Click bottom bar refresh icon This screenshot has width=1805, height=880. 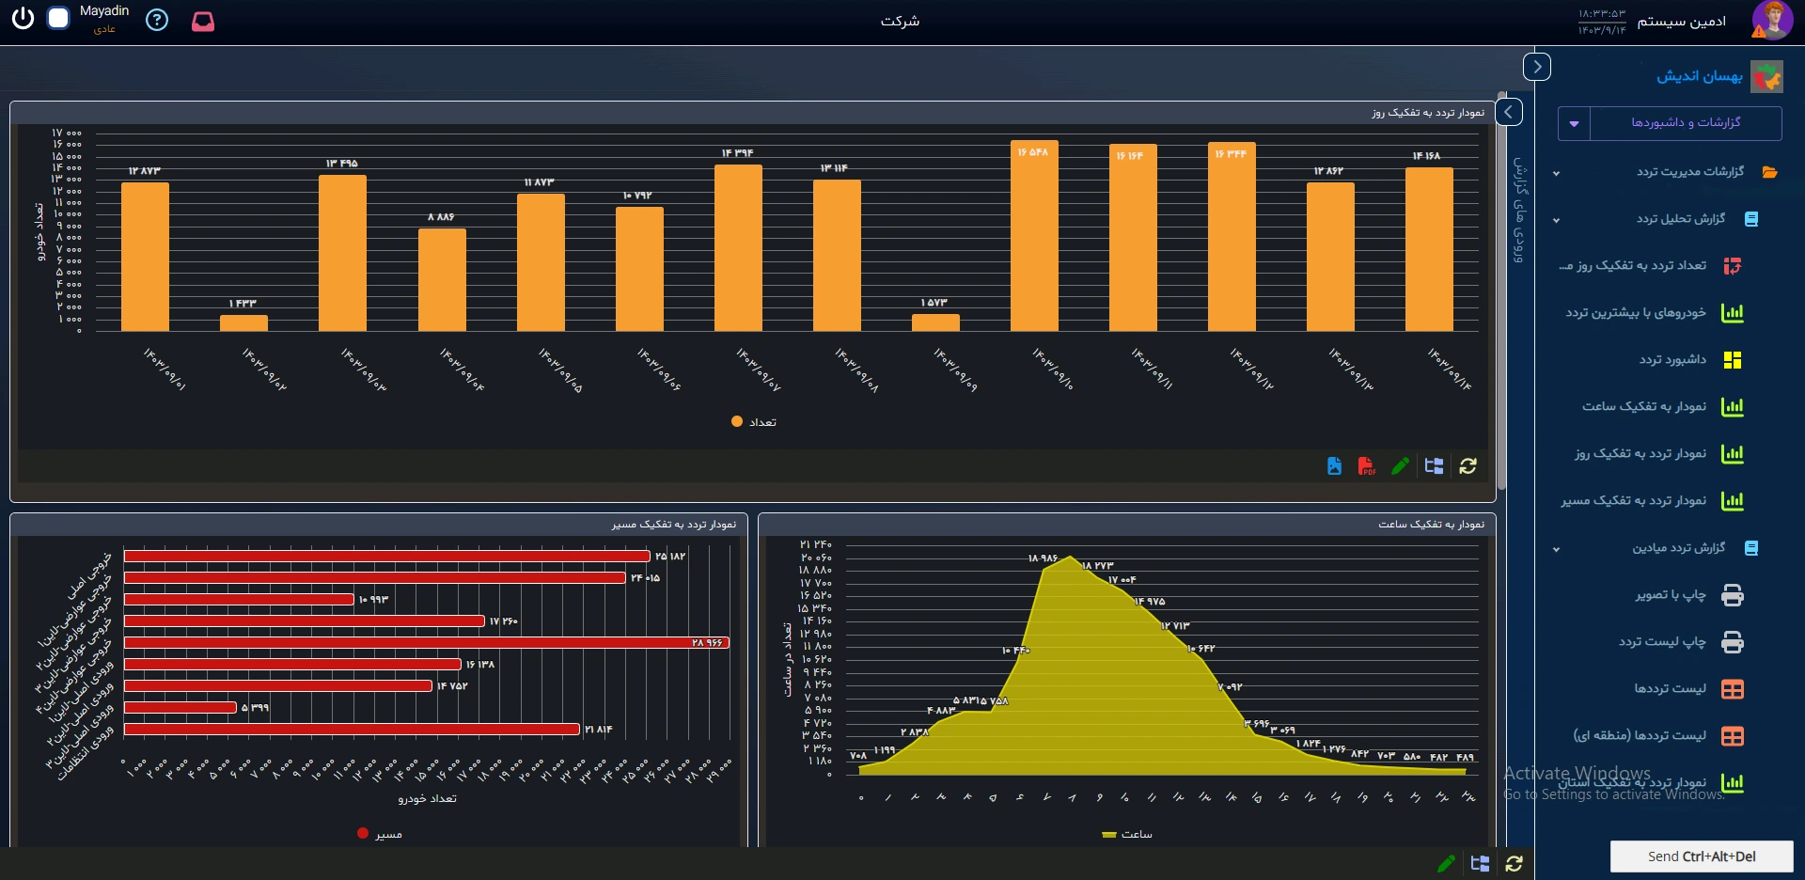[1514, 863]
